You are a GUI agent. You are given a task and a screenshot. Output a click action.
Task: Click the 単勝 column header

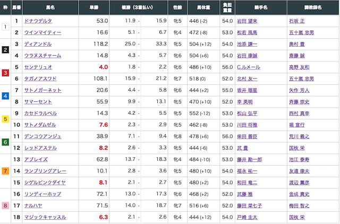coord(94,7)
